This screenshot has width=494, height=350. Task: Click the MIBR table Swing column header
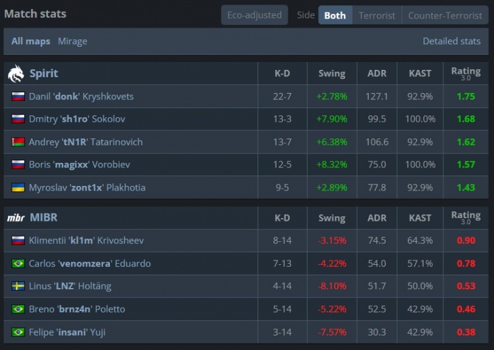pyautogui.click(x=332, y=218)
